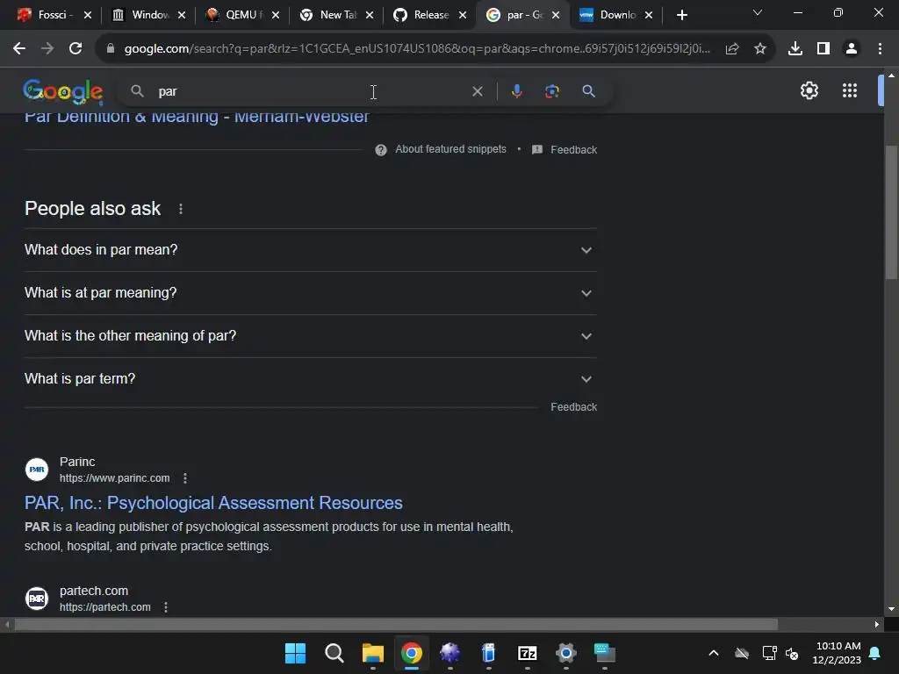Open Parinc result options menu
Viewport: 899px width, 674px height.
pos(184,478)
